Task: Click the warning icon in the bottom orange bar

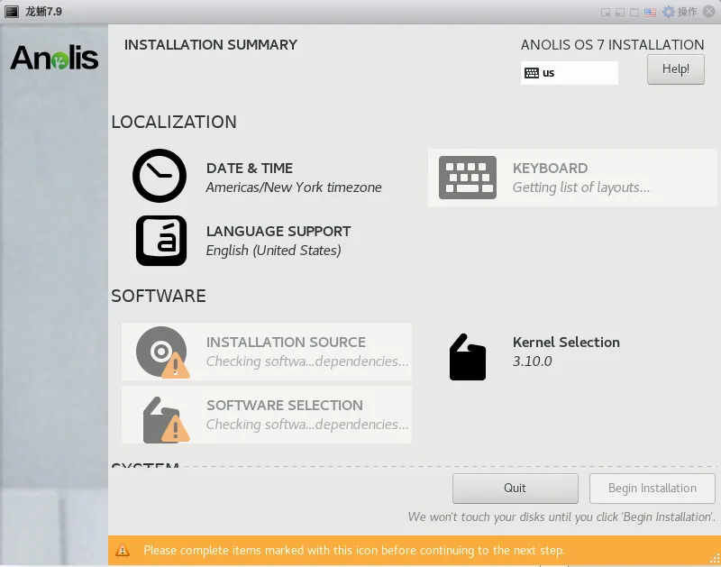Action: (x=123, y=550)
